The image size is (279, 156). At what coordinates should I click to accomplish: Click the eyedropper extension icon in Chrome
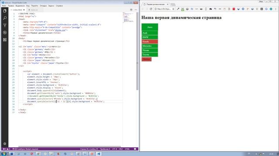178,9
